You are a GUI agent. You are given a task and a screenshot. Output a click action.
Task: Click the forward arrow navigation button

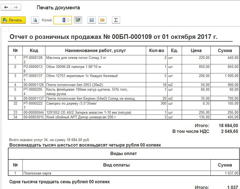coord(16,7)
